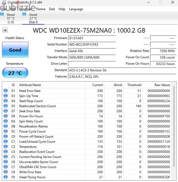Image resolution: width=178 pixels, height=182 pixels.
Task: Select raw value 000000031129
Action: [159, 141]
